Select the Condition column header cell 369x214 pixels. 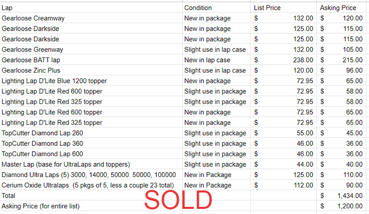[197, 8]
